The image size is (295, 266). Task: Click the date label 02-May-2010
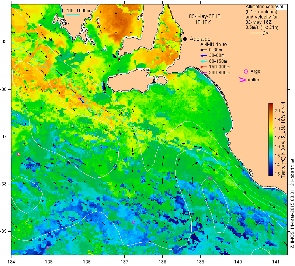205,16
